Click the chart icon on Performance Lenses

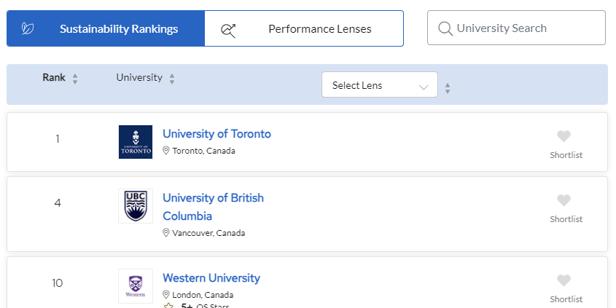click(228, 30)
